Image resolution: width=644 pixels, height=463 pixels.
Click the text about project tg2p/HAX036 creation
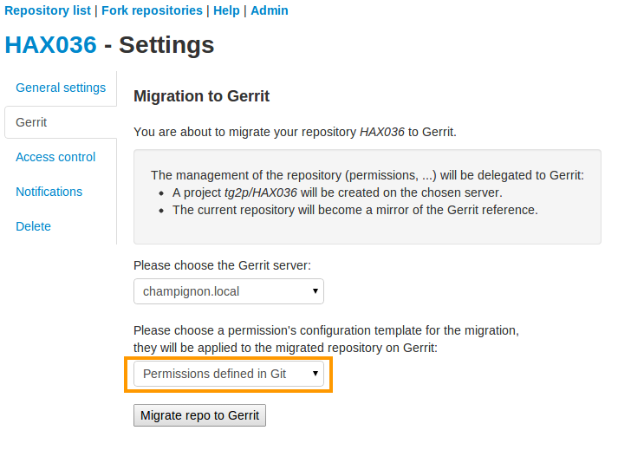(x=337, y=192)
